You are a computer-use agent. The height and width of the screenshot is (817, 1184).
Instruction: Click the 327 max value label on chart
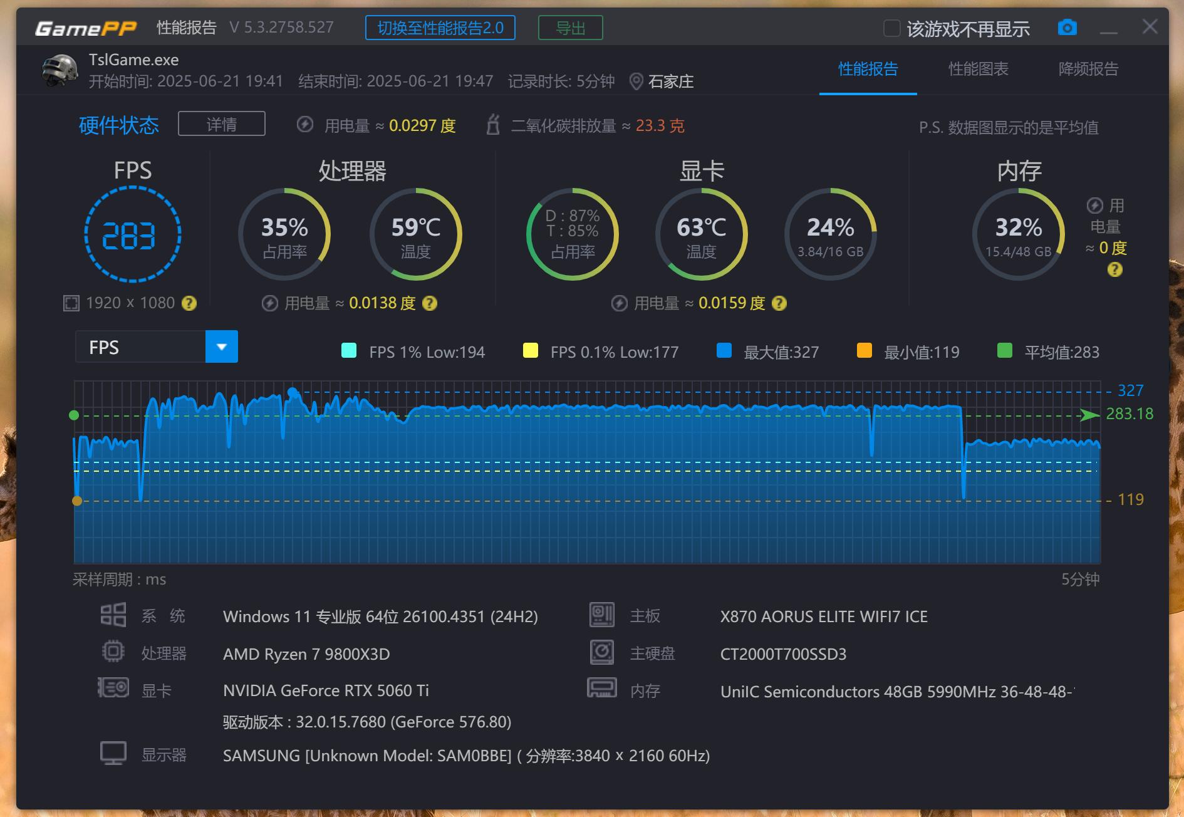1131,390
